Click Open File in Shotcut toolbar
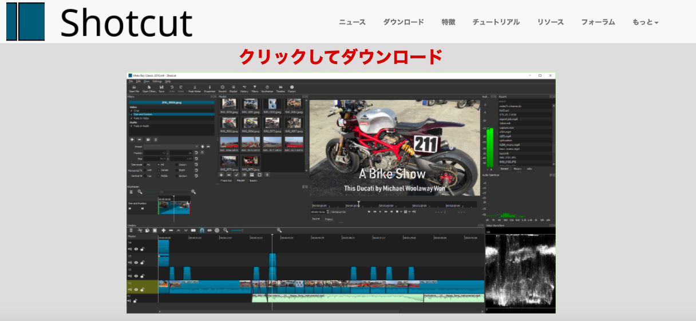The width and height of the screenshot is (696, 321). click(x=134, y=89)
